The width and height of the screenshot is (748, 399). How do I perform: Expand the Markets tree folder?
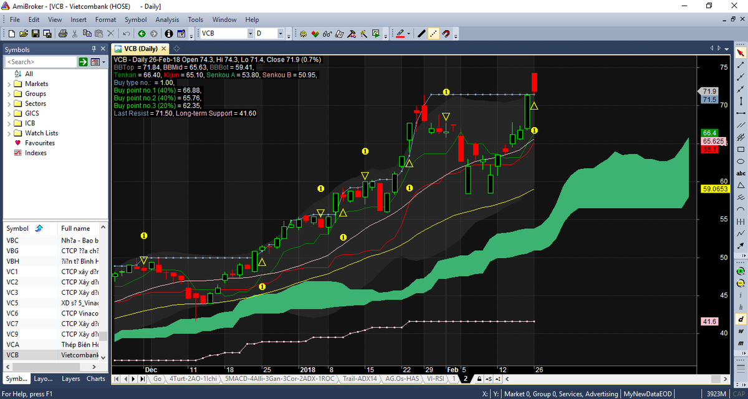click(8, 84)
